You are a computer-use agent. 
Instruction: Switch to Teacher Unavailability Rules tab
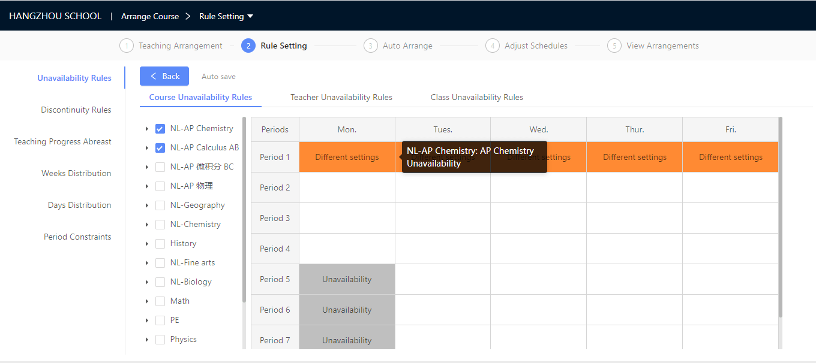pos(341,97)
